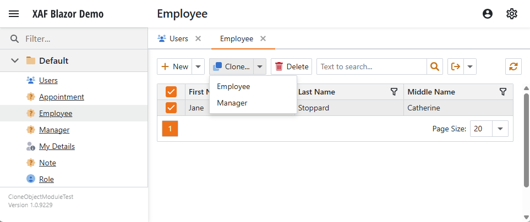Uncheck the Jane row checkbox

tap(171, 108)
